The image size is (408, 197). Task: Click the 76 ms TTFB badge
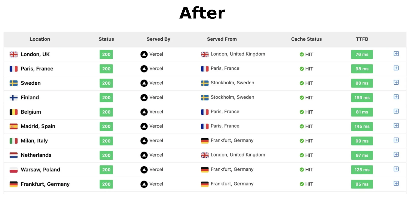click(362, 54)
